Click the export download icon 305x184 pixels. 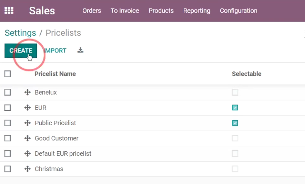click(80, 50)
